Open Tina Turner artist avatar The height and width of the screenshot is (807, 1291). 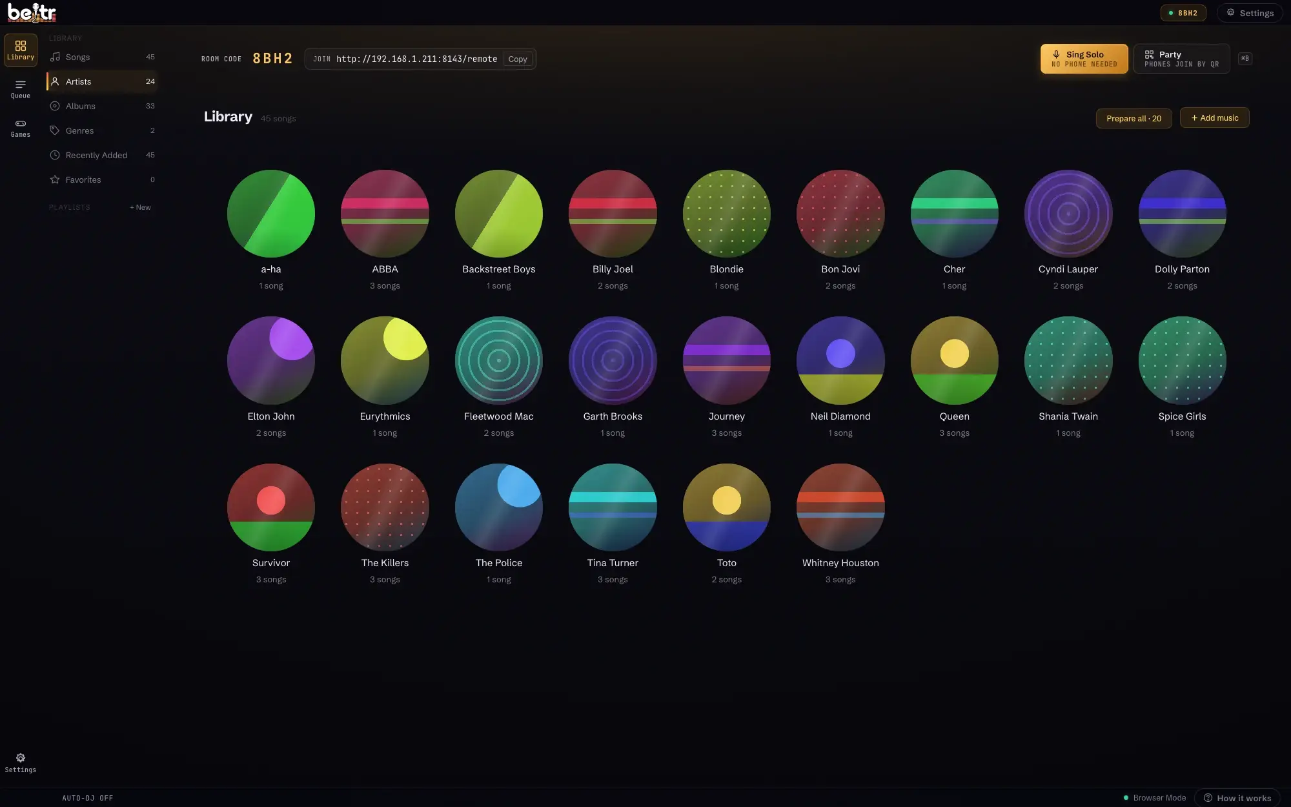613,507
